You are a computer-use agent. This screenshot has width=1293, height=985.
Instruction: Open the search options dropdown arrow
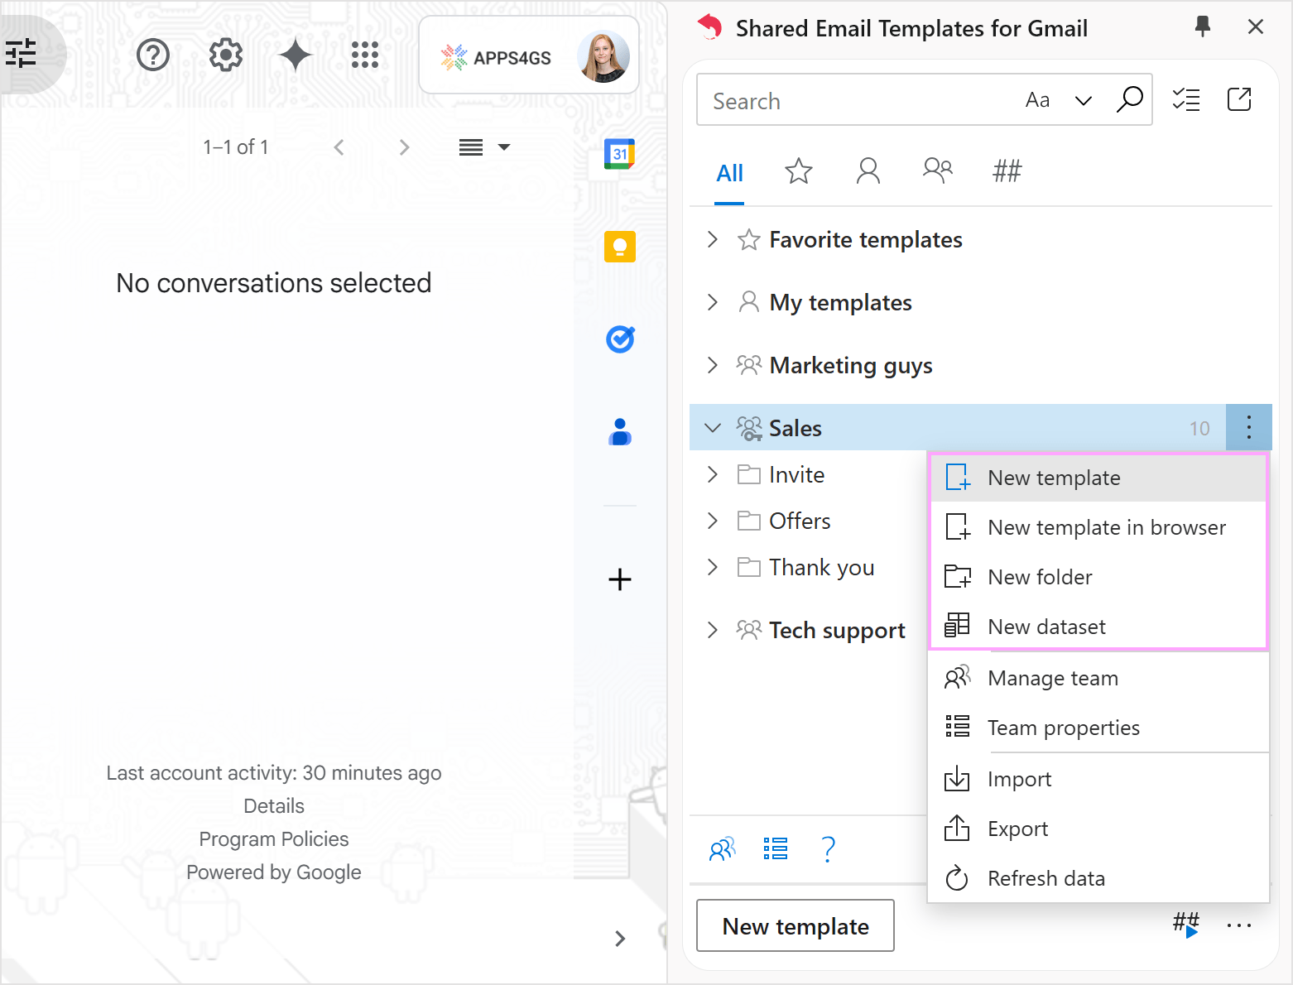pos(1083,101)
